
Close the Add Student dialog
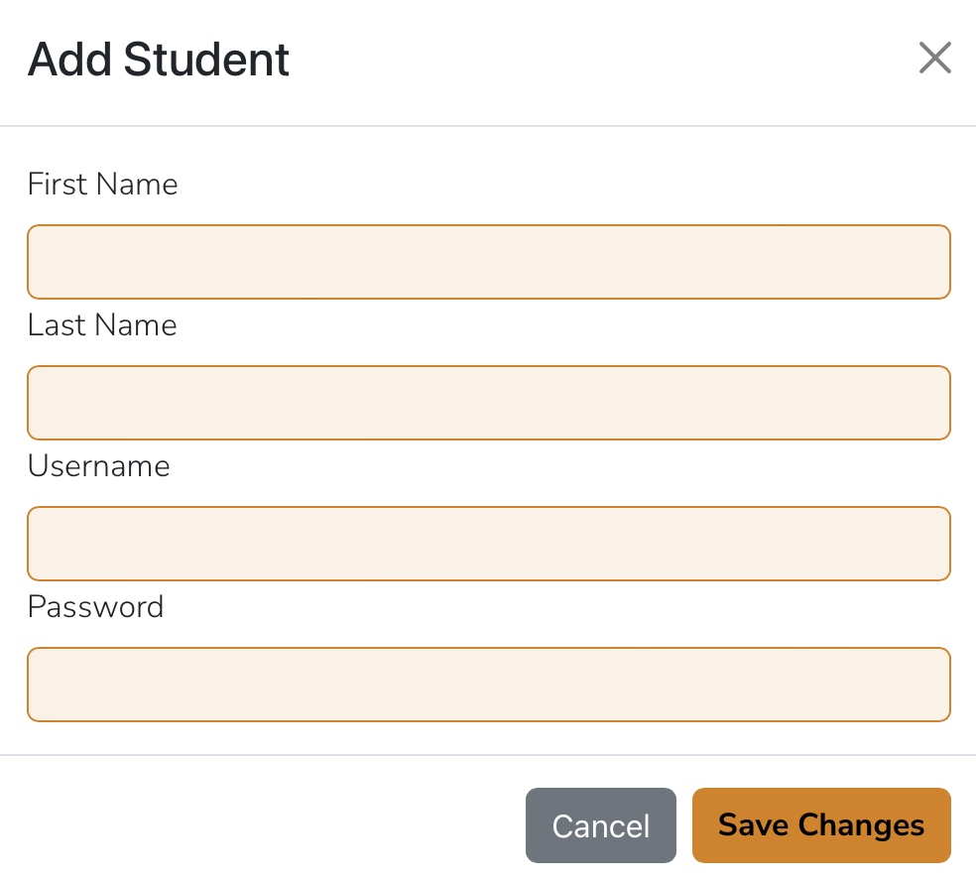[x=934, y=59]
